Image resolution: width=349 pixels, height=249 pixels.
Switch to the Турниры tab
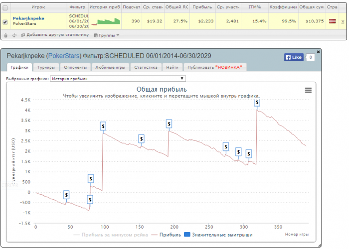click(x=46, y=67)
